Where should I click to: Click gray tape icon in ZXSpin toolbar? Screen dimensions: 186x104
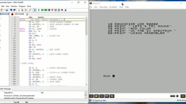pos(101,96)
